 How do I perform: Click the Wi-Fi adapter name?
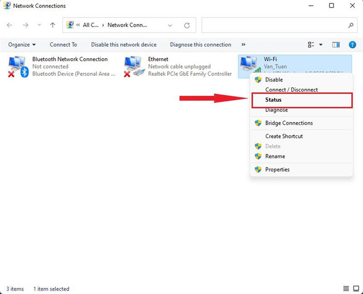[x=270, y=59]
